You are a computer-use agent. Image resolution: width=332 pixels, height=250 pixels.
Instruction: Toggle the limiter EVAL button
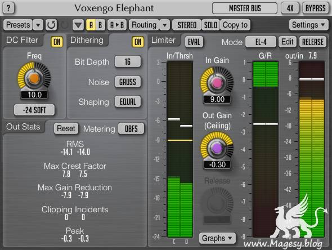(194, 42)
